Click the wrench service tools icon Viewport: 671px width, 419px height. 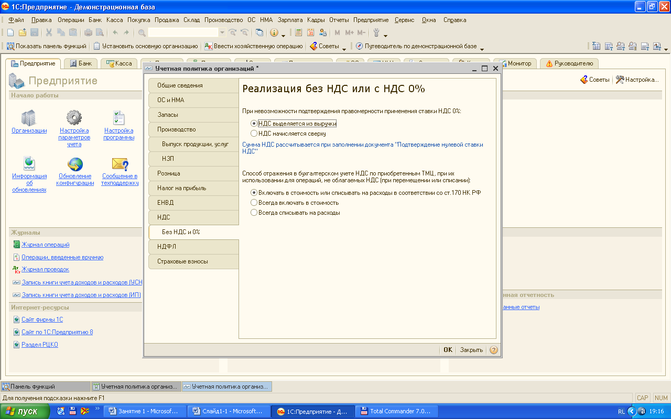coord(376,32)
